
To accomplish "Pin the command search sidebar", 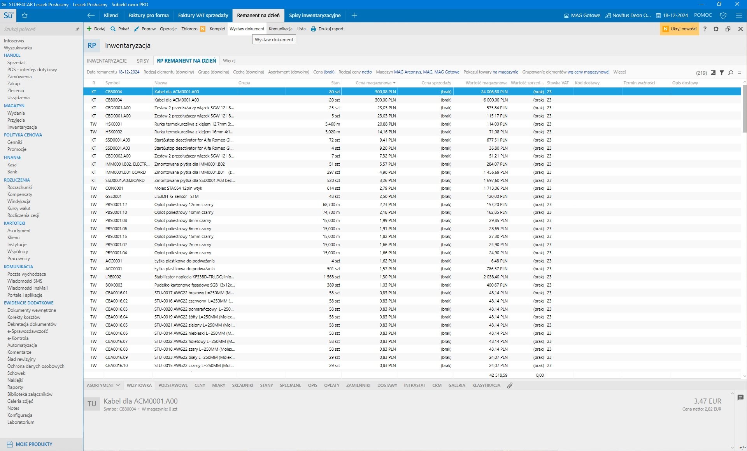I will pos(77,29).
